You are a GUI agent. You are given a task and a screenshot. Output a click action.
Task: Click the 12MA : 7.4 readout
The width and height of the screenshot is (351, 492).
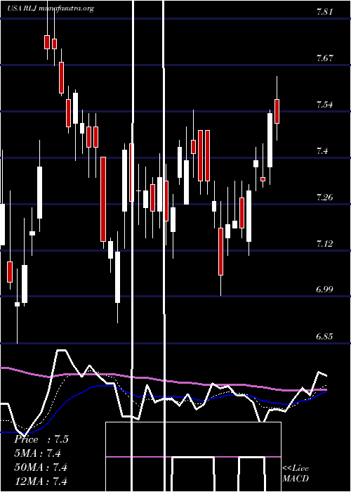click(41, 481)
